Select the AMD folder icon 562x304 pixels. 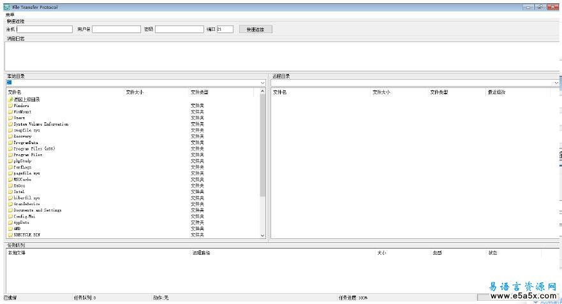(x=10, y=229)
